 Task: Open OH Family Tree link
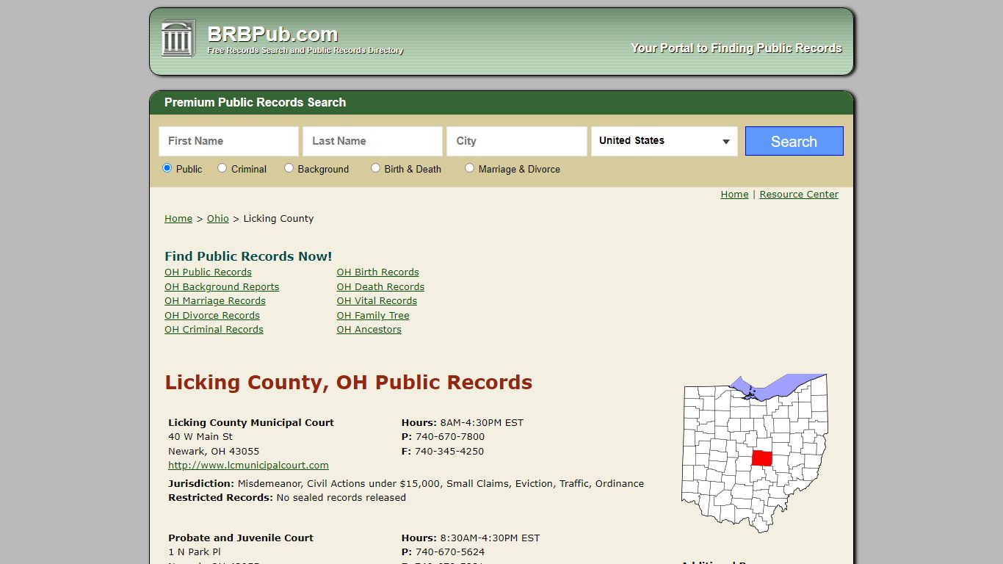373,316
